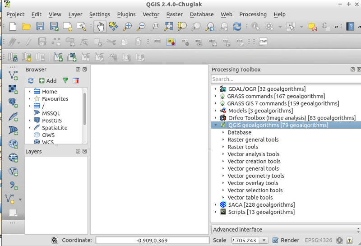Select the Identify Features tool
361x246 pixels.
click(255, 27)
